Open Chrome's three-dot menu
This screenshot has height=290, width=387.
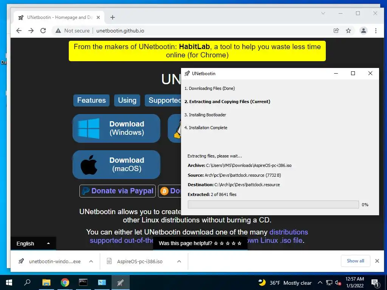tap(376, 31)
